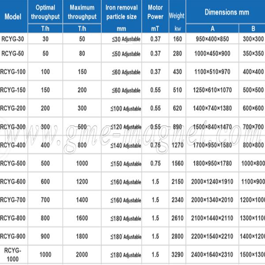
Task: Select the dimension A sub-header cell
Action: click(212, 30)
